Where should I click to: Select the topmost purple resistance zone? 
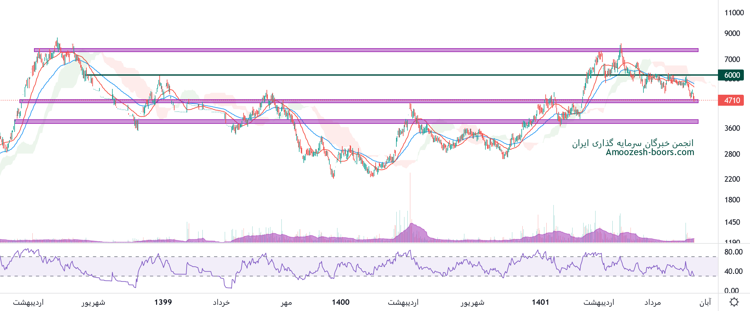coord(366,50)
